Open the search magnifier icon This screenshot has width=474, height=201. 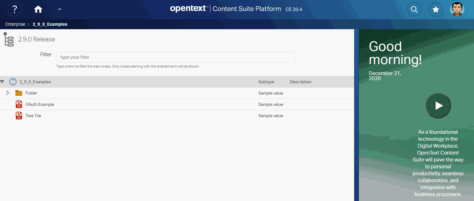pyautogui.click(x=414, y=10)
